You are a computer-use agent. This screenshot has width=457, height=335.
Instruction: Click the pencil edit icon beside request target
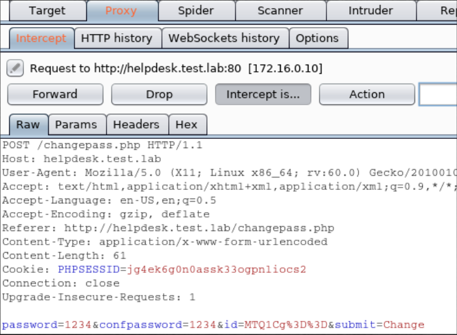(15, 68)
